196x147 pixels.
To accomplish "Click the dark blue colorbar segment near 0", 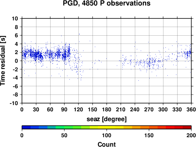I will [x=26, y=127].
